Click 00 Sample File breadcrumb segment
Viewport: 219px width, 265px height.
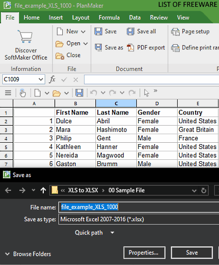127,190
